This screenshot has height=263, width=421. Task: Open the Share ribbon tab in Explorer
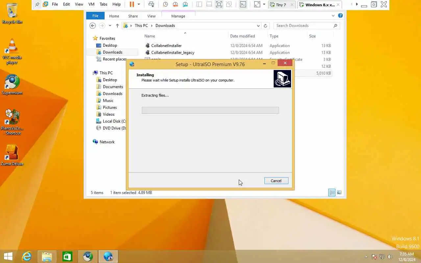(133, 16)
